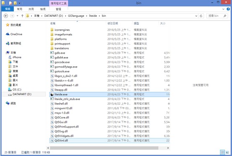Sort by the Size column header
The image size is (232, 156).
163,23
